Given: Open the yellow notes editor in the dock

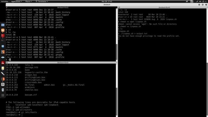Looking at the screenshot, I should point(3,68).
